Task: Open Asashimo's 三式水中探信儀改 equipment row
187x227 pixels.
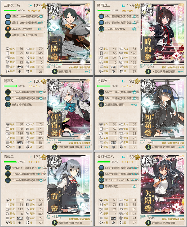Action: tap(25, 104)
